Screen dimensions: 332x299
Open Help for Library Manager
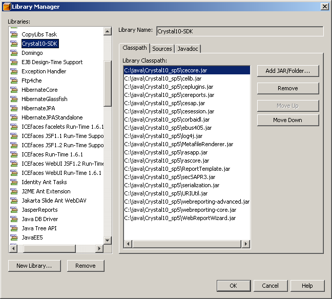[307, 286]
